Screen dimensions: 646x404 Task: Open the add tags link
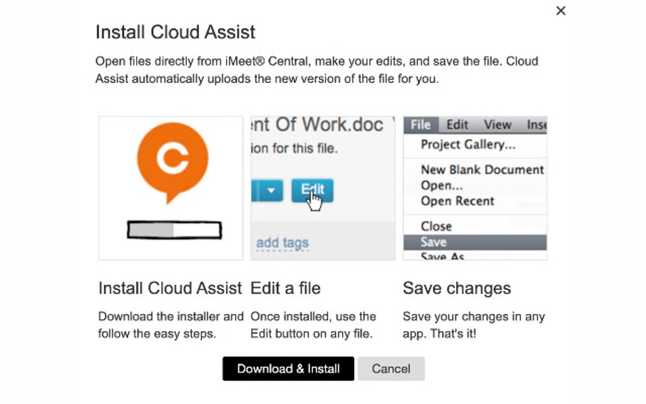pyautogui.click(x=282, y=242)
